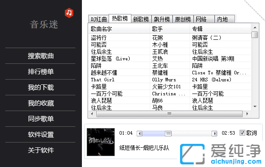Click singer 火箭少女101
265x167 pixels.
[166, 87]
